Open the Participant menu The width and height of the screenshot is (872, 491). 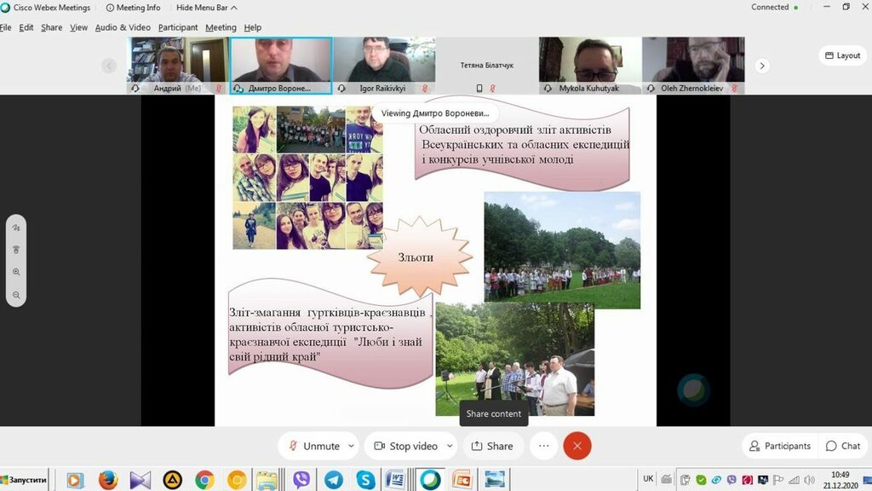point(178,27)
